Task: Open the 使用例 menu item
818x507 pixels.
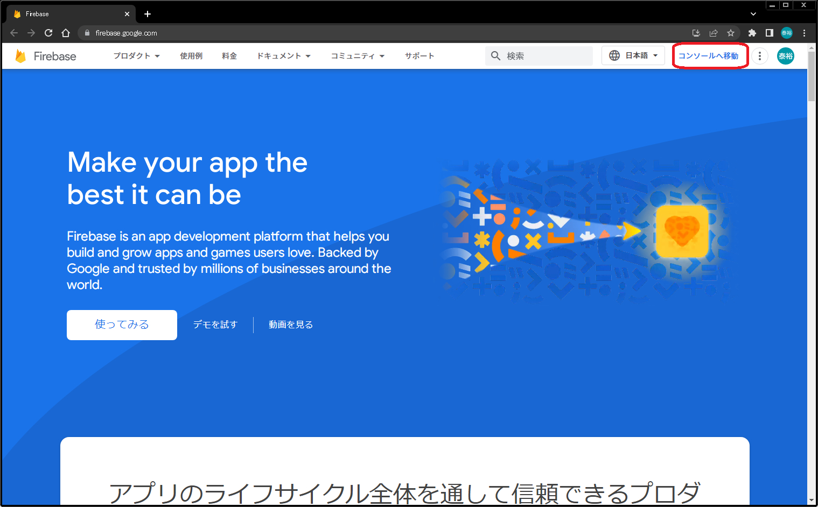Action: click(x=191, y=56)
